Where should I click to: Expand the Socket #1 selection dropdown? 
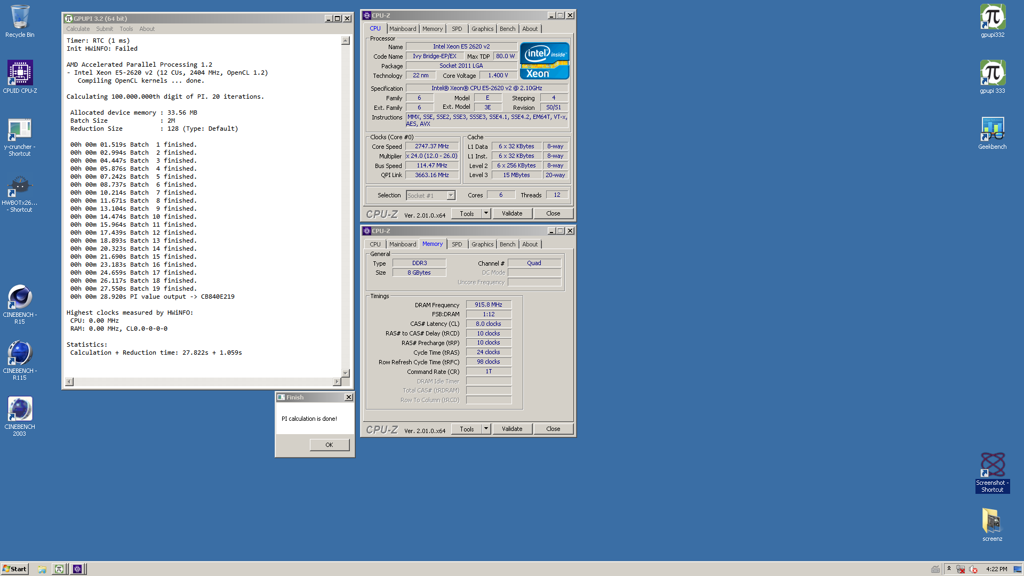pos(451,196)
